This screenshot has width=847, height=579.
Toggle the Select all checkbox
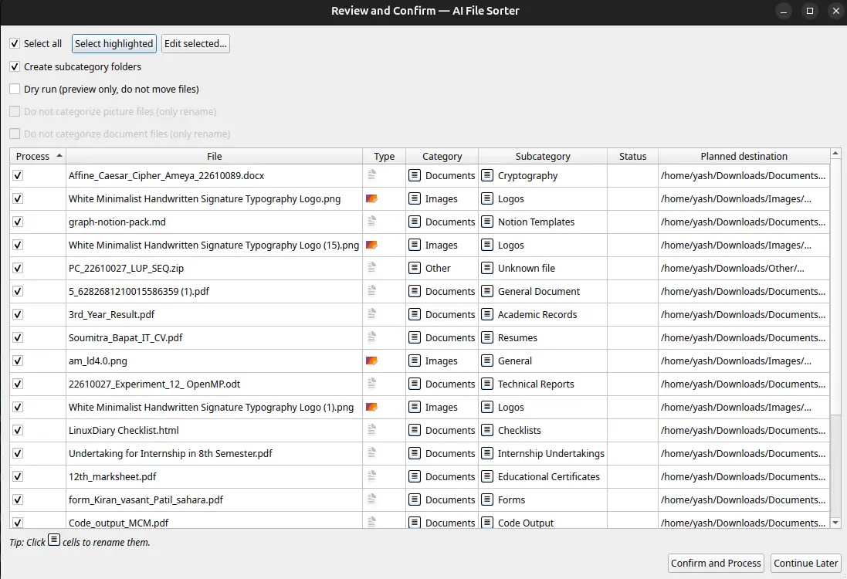click(x=15, y=44)
